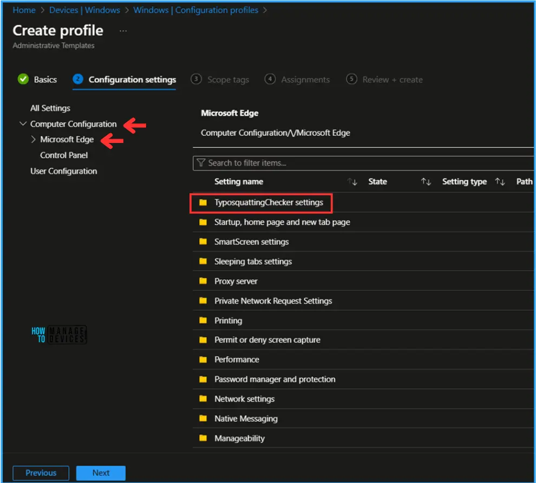This screenshot has width=536, height=483.
Task: Go to the Home breadcrumb link
Action: 24,10
